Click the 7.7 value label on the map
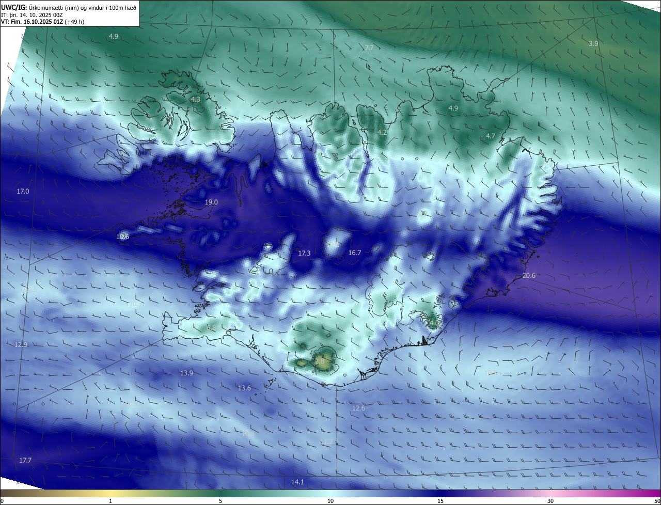 click(x=369, y=48)
